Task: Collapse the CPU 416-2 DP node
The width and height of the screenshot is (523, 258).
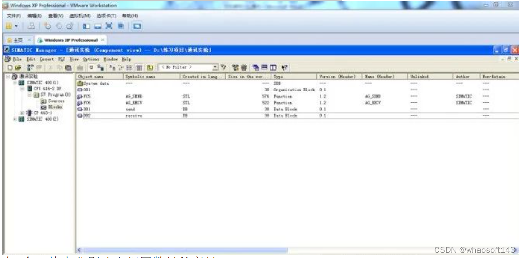Action: (x=22, y=89)
